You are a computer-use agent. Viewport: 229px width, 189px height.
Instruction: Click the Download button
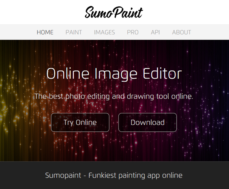coord(147,122)
